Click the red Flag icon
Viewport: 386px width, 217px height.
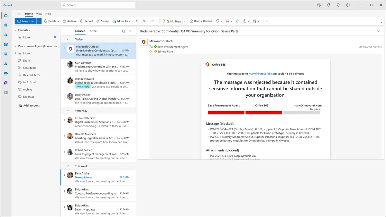(x=227, y=21)
